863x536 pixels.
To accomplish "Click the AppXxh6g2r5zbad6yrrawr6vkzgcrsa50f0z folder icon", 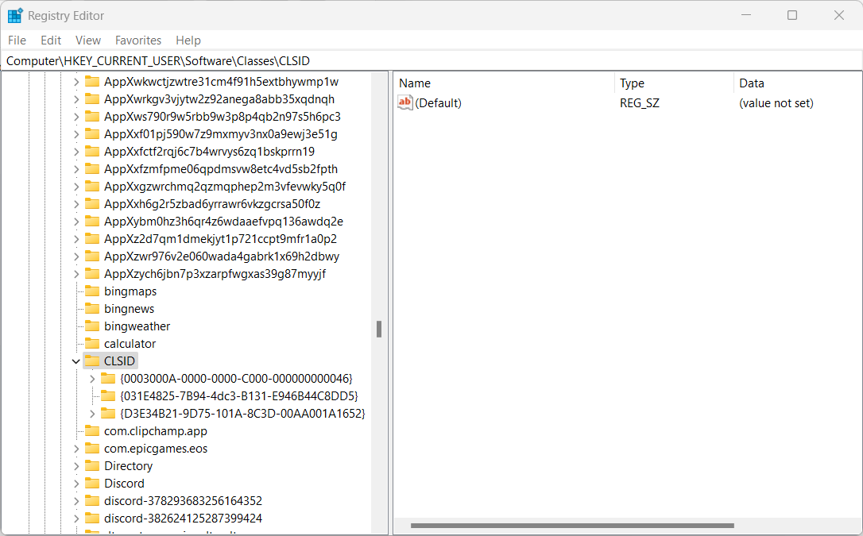I will 92,204.
